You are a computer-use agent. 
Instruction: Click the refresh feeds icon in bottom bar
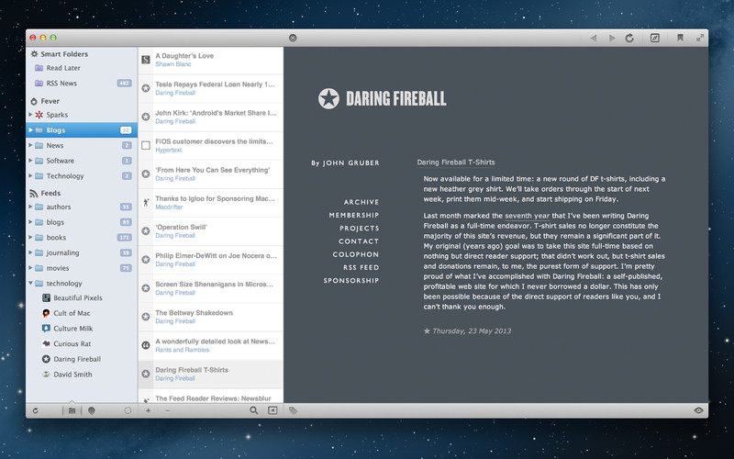coord(35,410)
